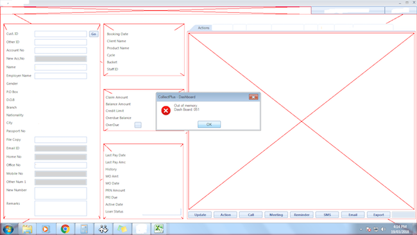Click the Other Num 1 field
The height and width of the screenshot is (235, 417).
[61, 182]
